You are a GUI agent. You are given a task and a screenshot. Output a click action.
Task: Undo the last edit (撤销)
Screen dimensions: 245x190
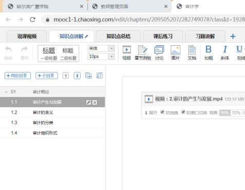(8, 53)
